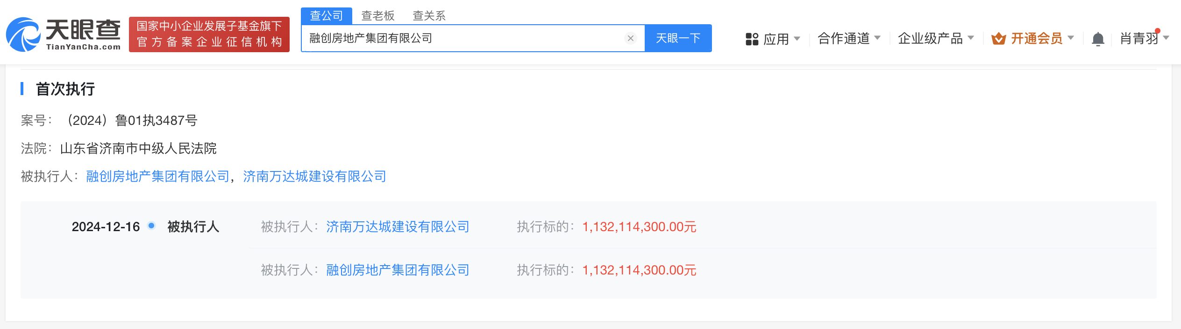This screenshot has height=329, width=1181.
Task: Clear the search box with the X icon
Action: (x=630, y=38)
